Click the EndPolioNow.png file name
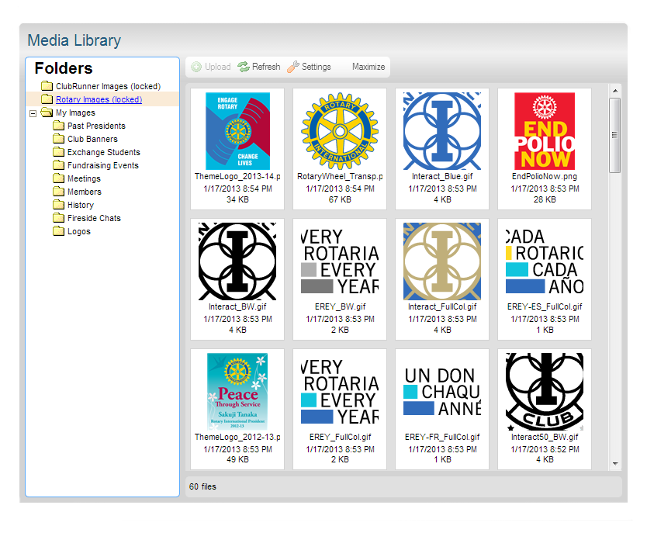 click(x=545, y=177)
